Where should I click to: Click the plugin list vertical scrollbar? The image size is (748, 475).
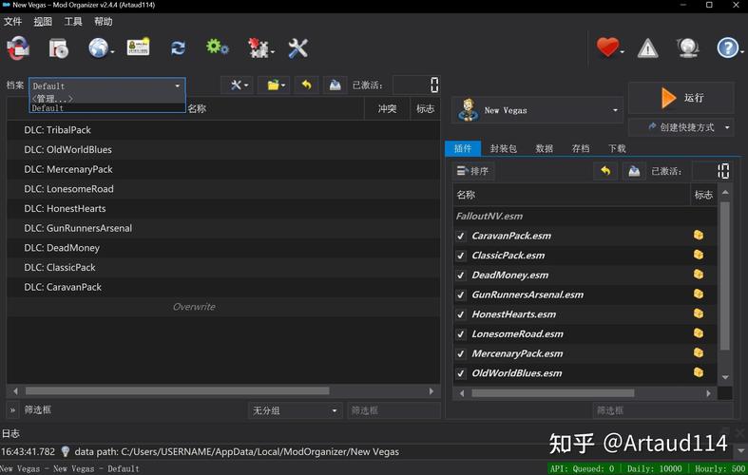pyautogui.click(x=725, y=275)
